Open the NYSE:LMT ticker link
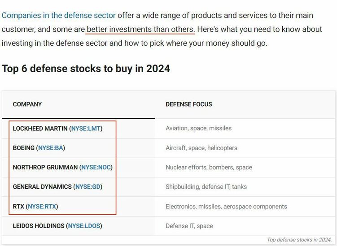The height and width of the screenshot is (246, 337). 86,128
